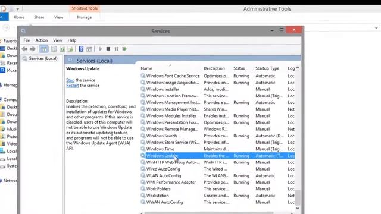Select WMI Performance Adapter row
Image resolution: width=381 pixels, height=214 pixels.
[x=218, y=182]
